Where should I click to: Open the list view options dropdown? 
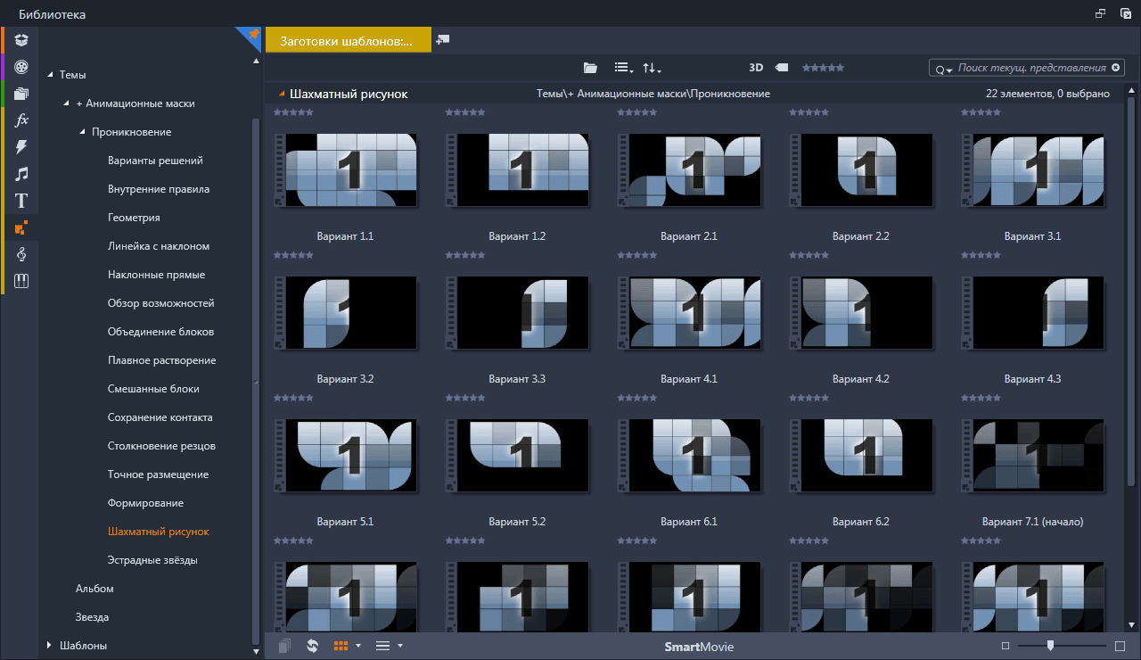pyautogui.click(x=624, y=68)
